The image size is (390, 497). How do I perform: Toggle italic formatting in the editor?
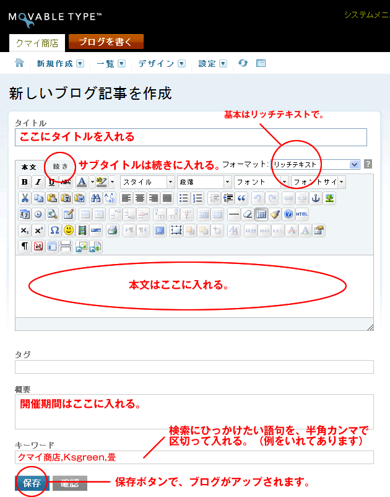(38, 182)
